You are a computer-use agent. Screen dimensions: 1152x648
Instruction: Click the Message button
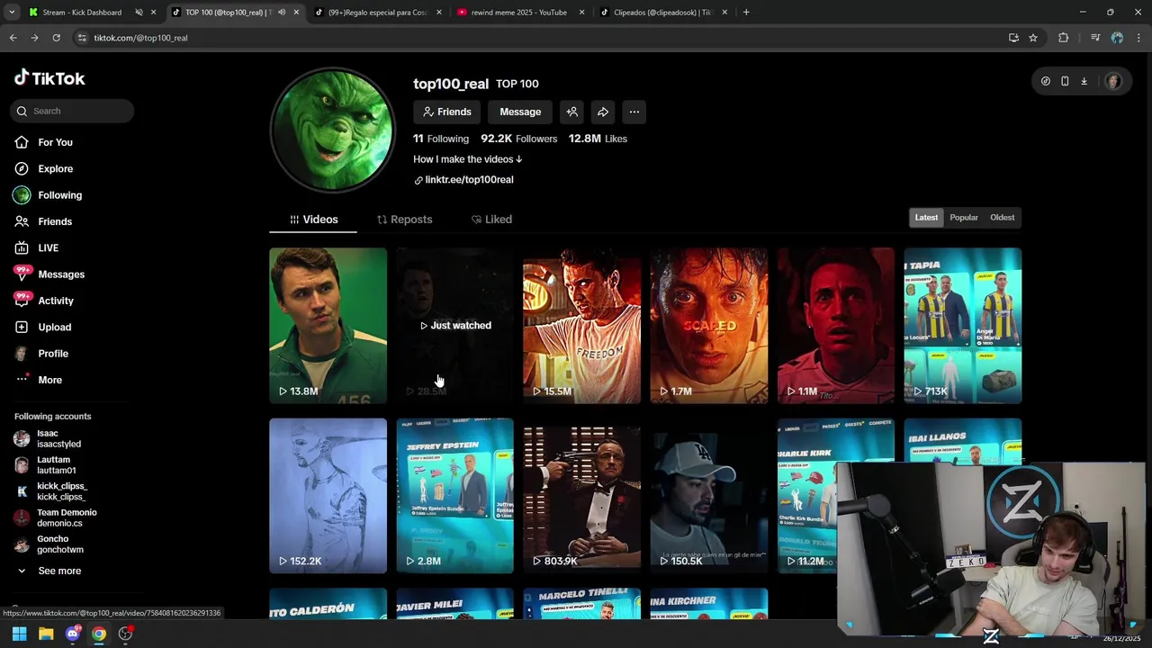(520, 112)
